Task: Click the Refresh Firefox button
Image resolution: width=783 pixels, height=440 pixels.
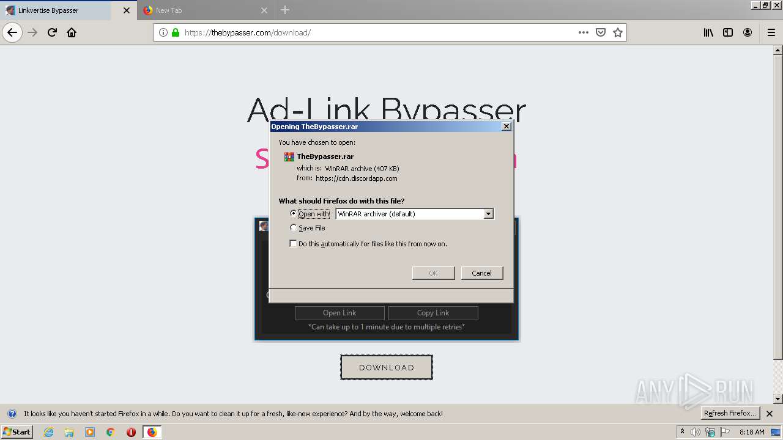Action: (730, 413)
